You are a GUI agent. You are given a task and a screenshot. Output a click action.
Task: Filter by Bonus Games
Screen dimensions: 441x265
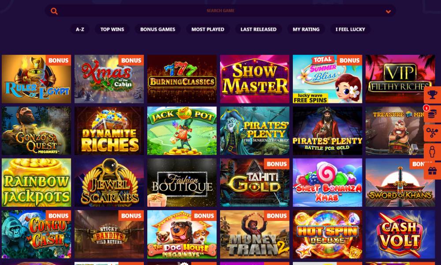[x=157, y=29]
